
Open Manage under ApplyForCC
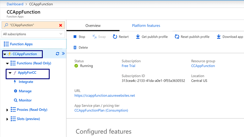pos(25,91)
